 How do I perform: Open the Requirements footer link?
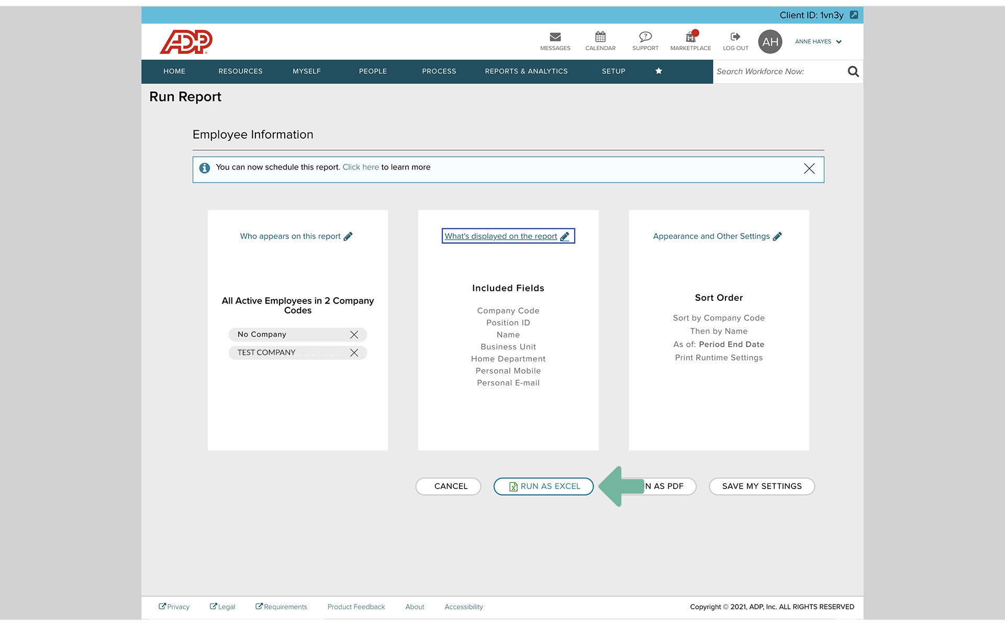(281, 607)
